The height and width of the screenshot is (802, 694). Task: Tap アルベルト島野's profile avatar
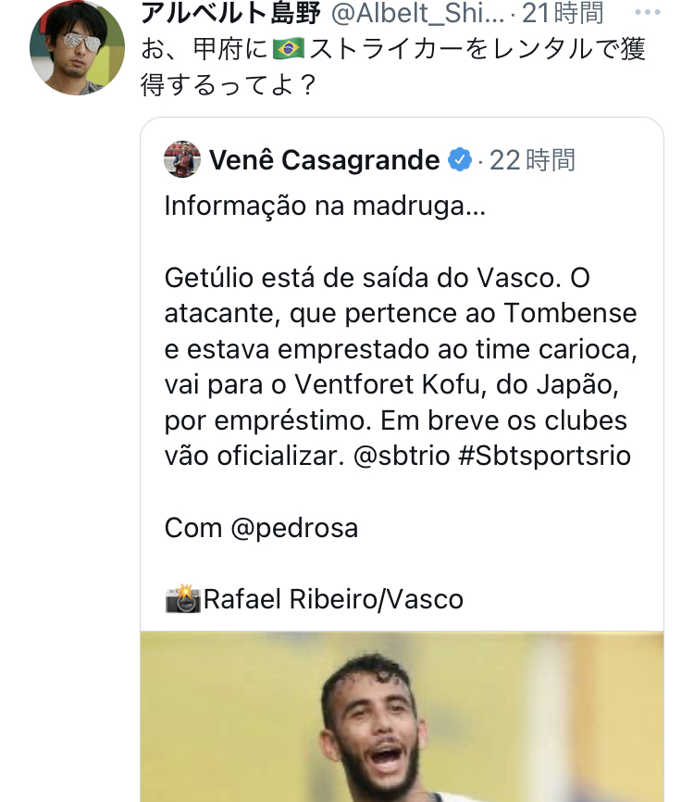point(77,48)
